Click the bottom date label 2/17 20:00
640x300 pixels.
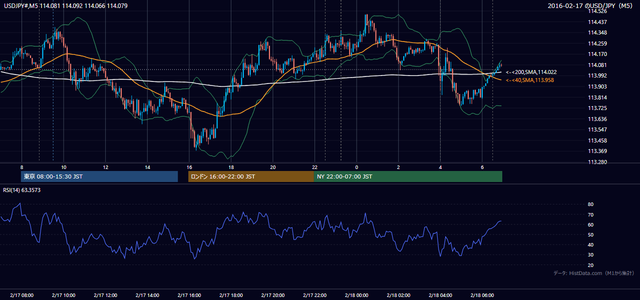coord(273,295)
